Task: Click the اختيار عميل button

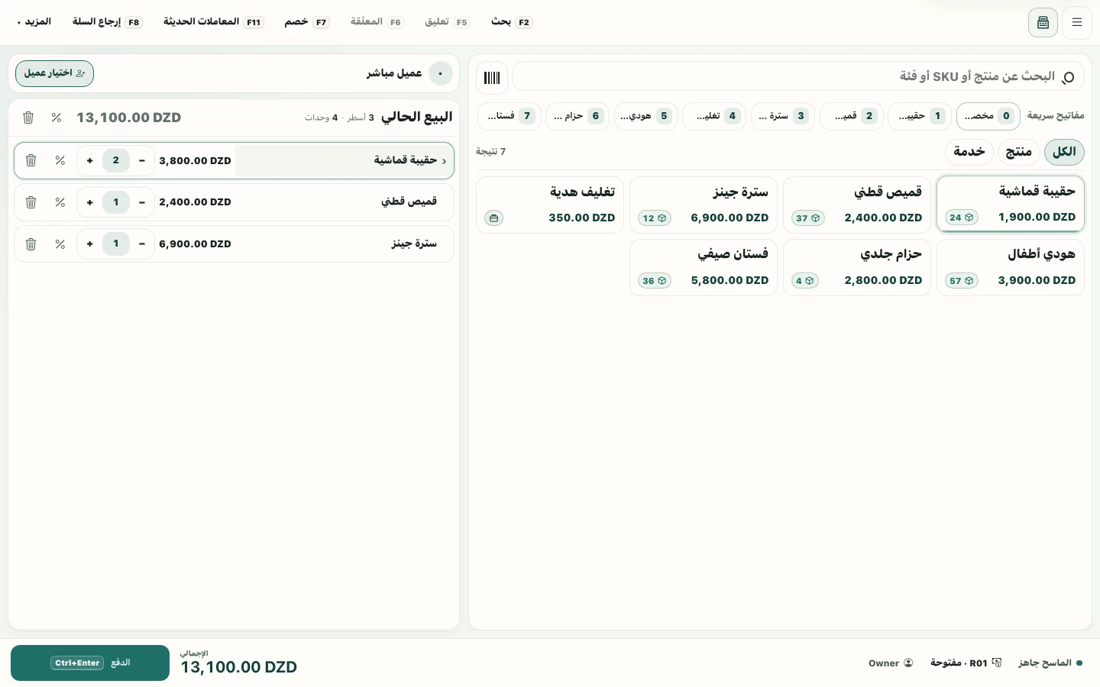Action: [x=54, y=73]
